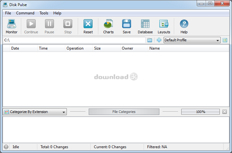The image size is (232, 153).
Task: Click the File Categories bar
Action: coord(124,112)
